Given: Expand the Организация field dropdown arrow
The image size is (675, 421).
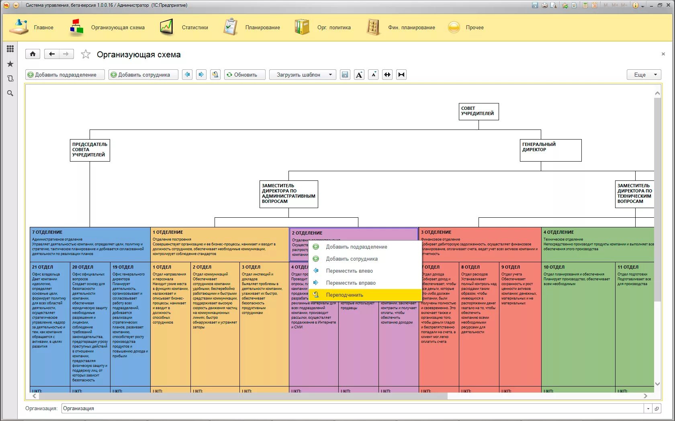Looking at the screenshot, I should (648, 409).
